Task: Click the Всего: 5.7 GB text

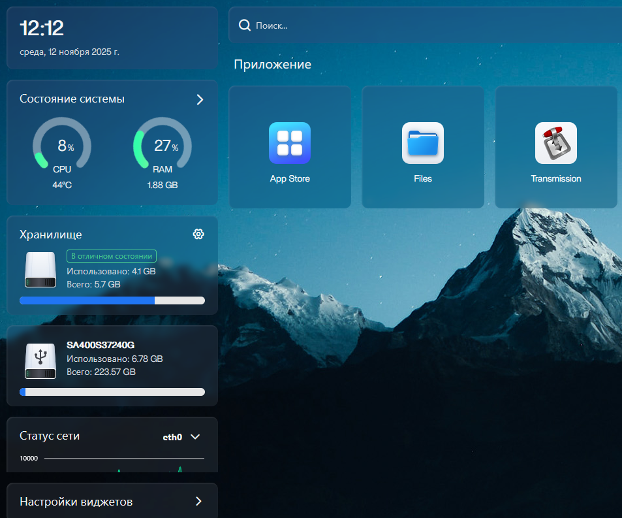Action: 93,284
